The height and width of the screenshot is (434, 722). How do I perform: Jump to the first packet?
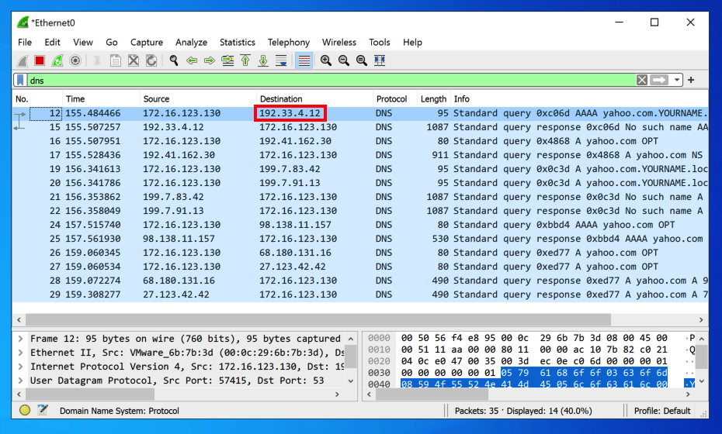(x=245, y=60)
